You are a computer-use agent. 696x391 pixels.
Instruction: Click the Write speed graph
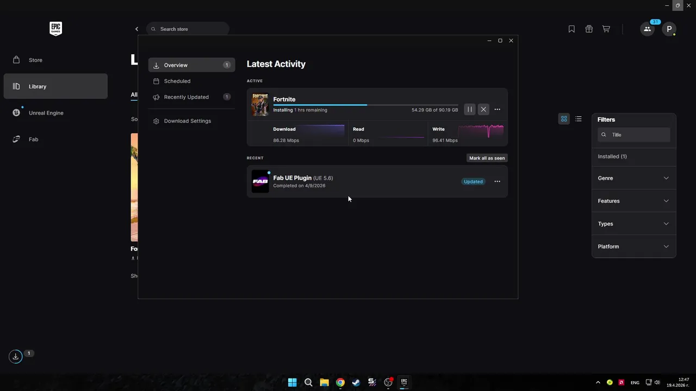pos(481,131)
